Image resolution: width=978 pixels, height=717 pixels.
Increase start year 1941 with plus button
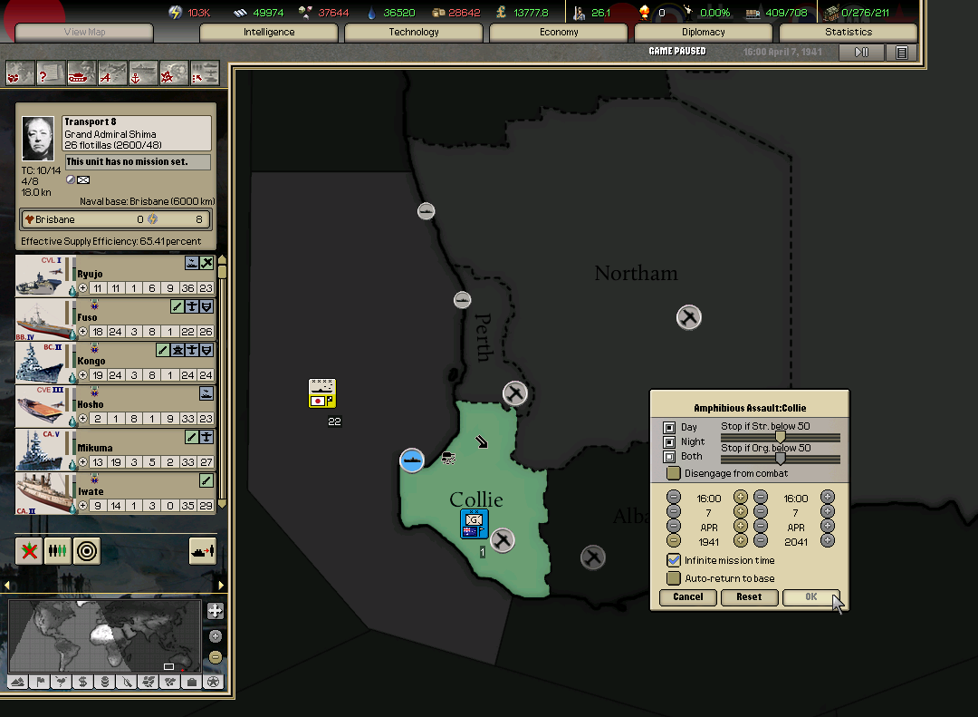(741, 541)
